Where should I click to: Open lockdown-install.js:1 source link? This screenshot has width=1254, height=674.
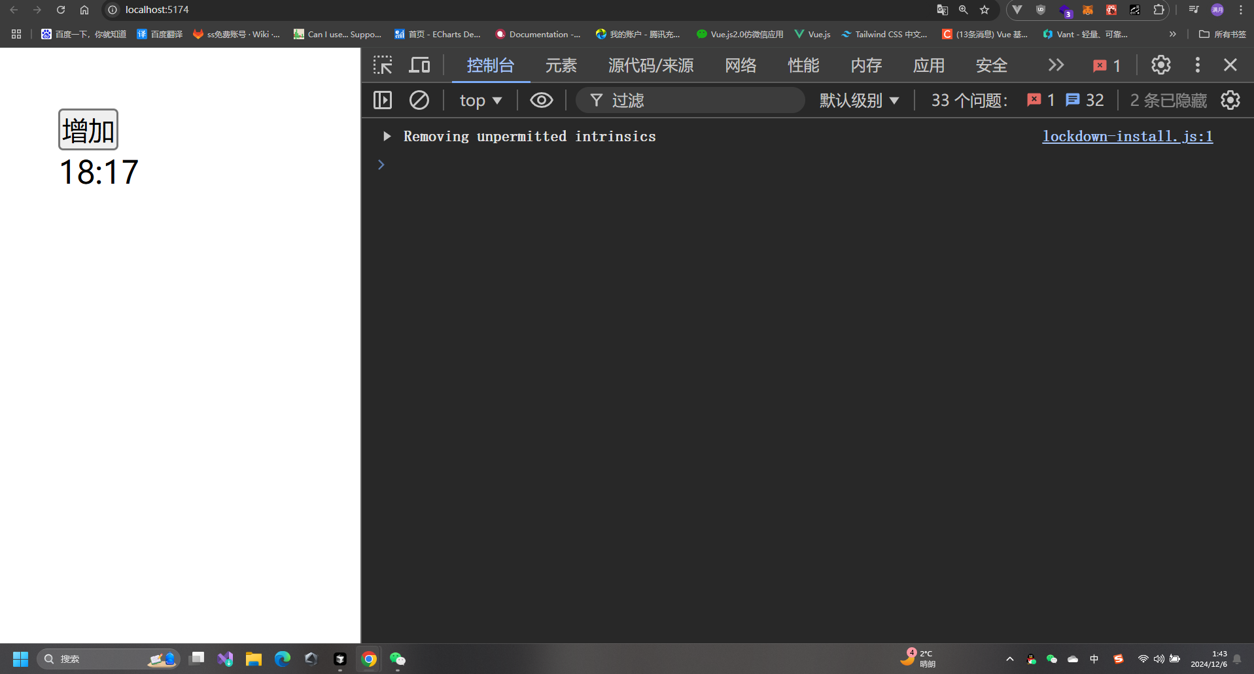coord(1127,136)
